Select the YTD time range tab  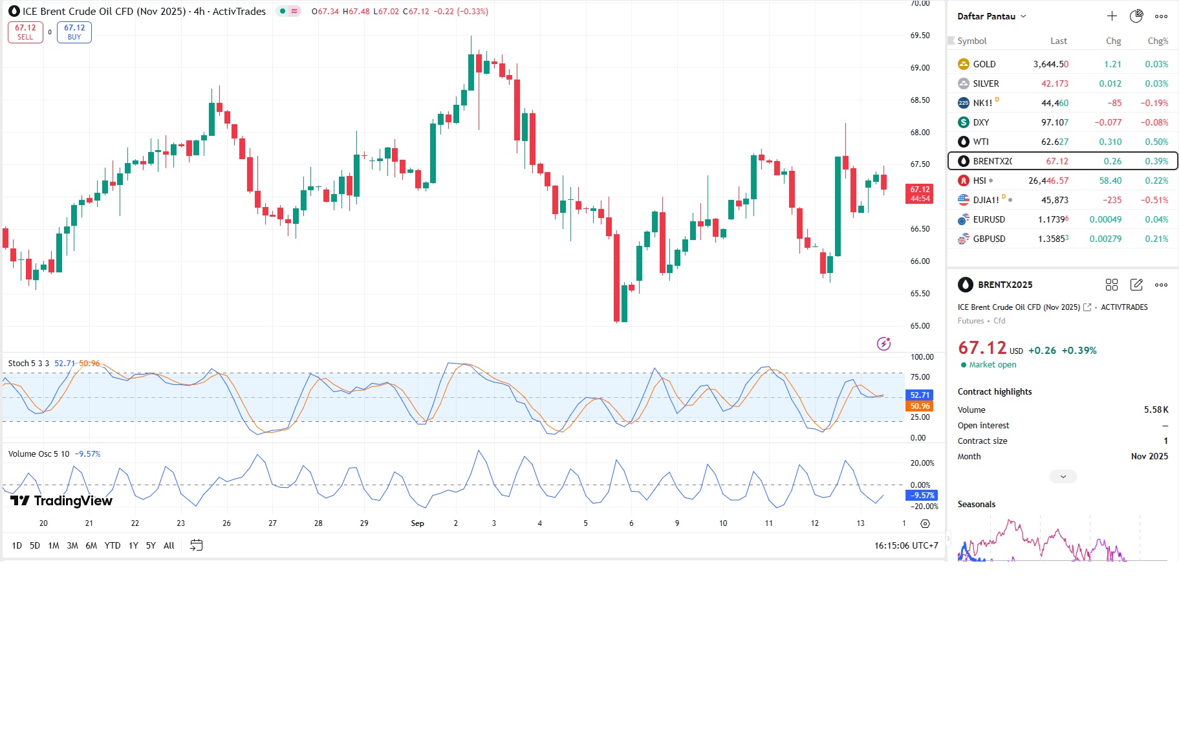(x=113, y=545)
